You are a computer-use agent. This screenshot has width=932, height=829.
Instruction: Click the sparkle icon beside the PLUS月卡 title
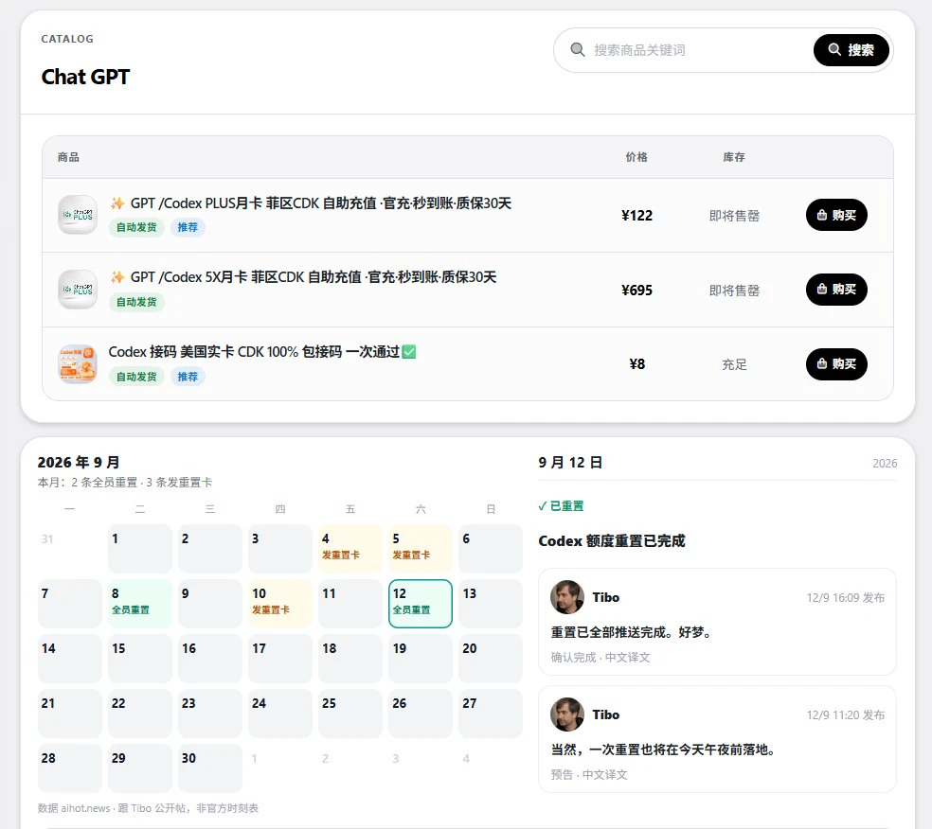click(117, 203)
